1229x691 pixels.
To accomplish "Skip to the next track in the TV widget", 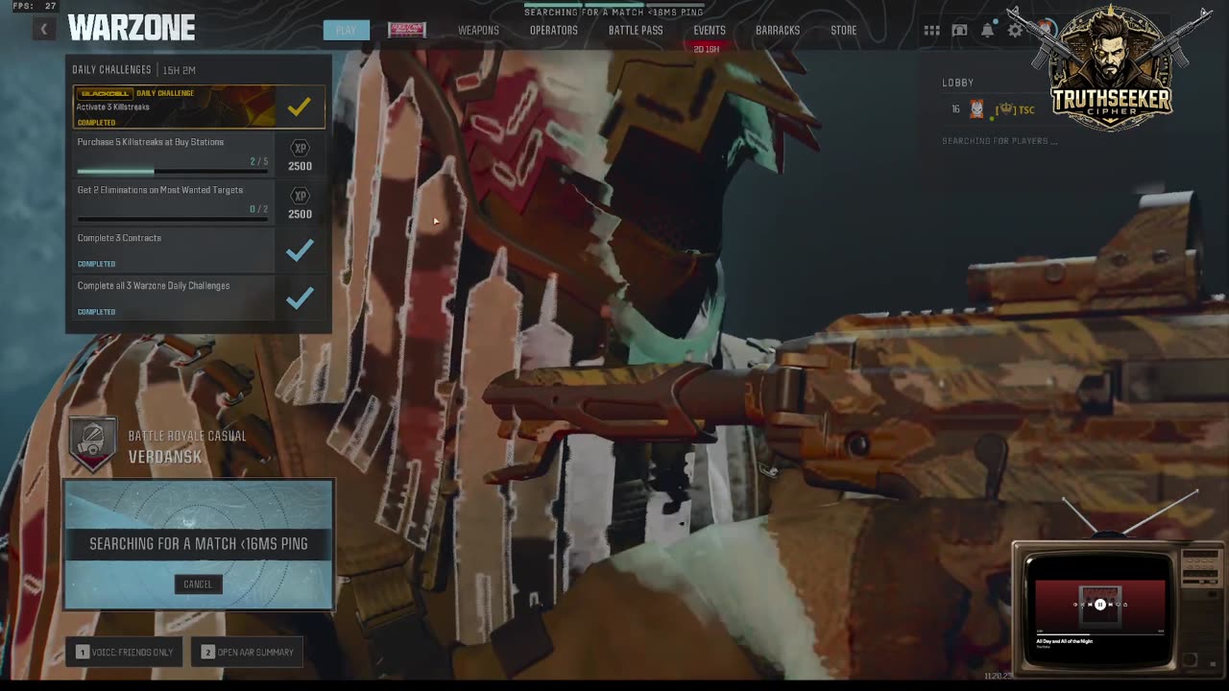I will pos(1111,605).
